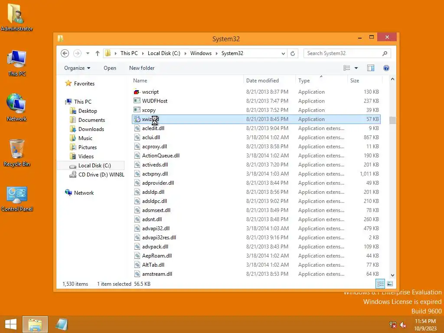Click File Explorer taskbar icon
This screenshot has width=444, height=333.
tap(35, 324)
